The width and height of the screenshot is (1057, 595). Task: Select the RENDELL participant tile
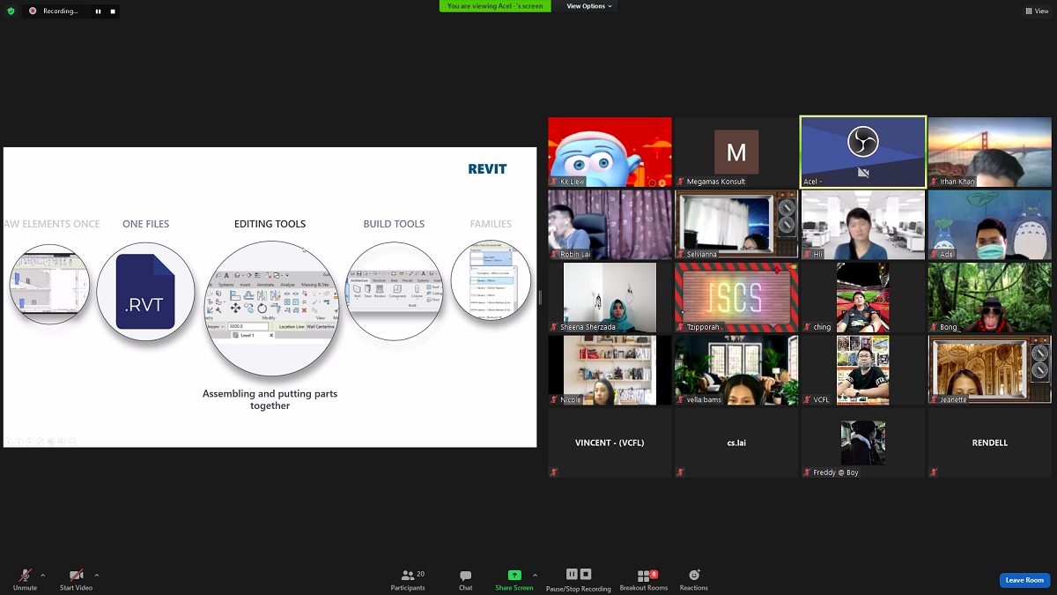(x=989, y=443)
